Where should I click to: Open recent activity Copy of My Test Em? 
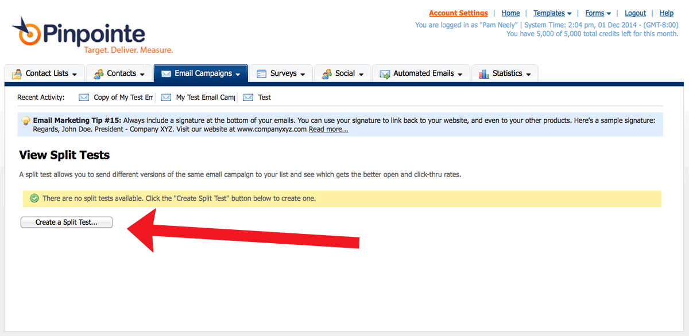tap(123, 97)
